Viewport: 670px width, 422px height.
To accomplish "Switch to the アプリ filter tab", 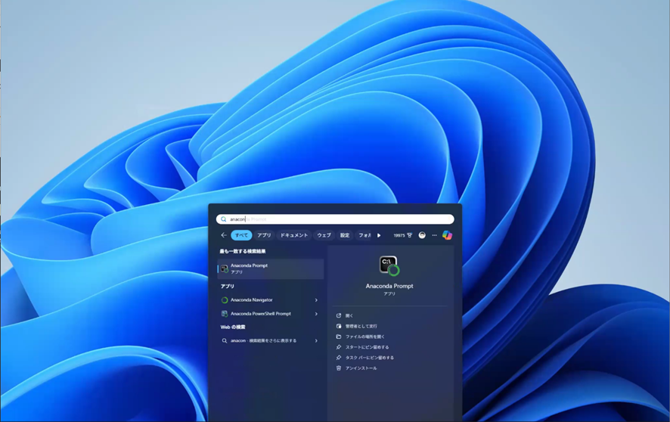I will [x=264, y=235].
